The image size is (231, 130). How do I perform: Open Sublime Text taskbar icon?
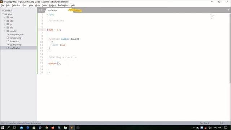tap(71, 127)
